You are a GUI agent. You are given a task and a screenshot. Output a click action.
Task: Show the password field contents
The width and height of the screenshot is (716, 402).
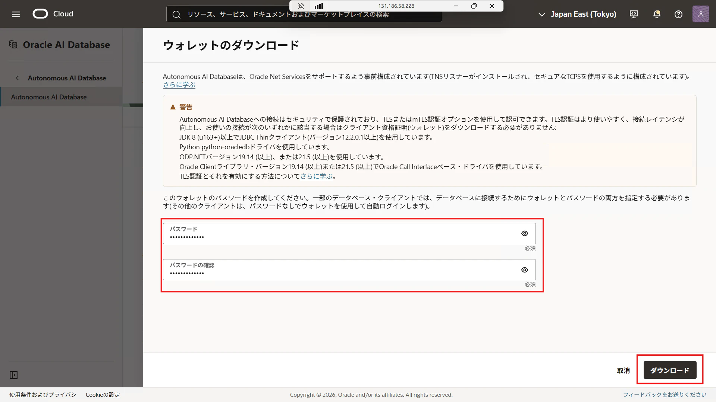pyautogui.click(x=524, y=233)
